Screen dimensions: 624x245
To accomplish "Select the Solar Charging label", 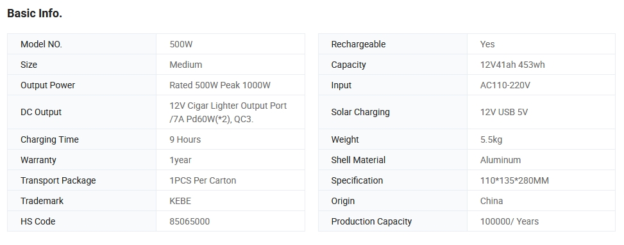I will point(360,112).
